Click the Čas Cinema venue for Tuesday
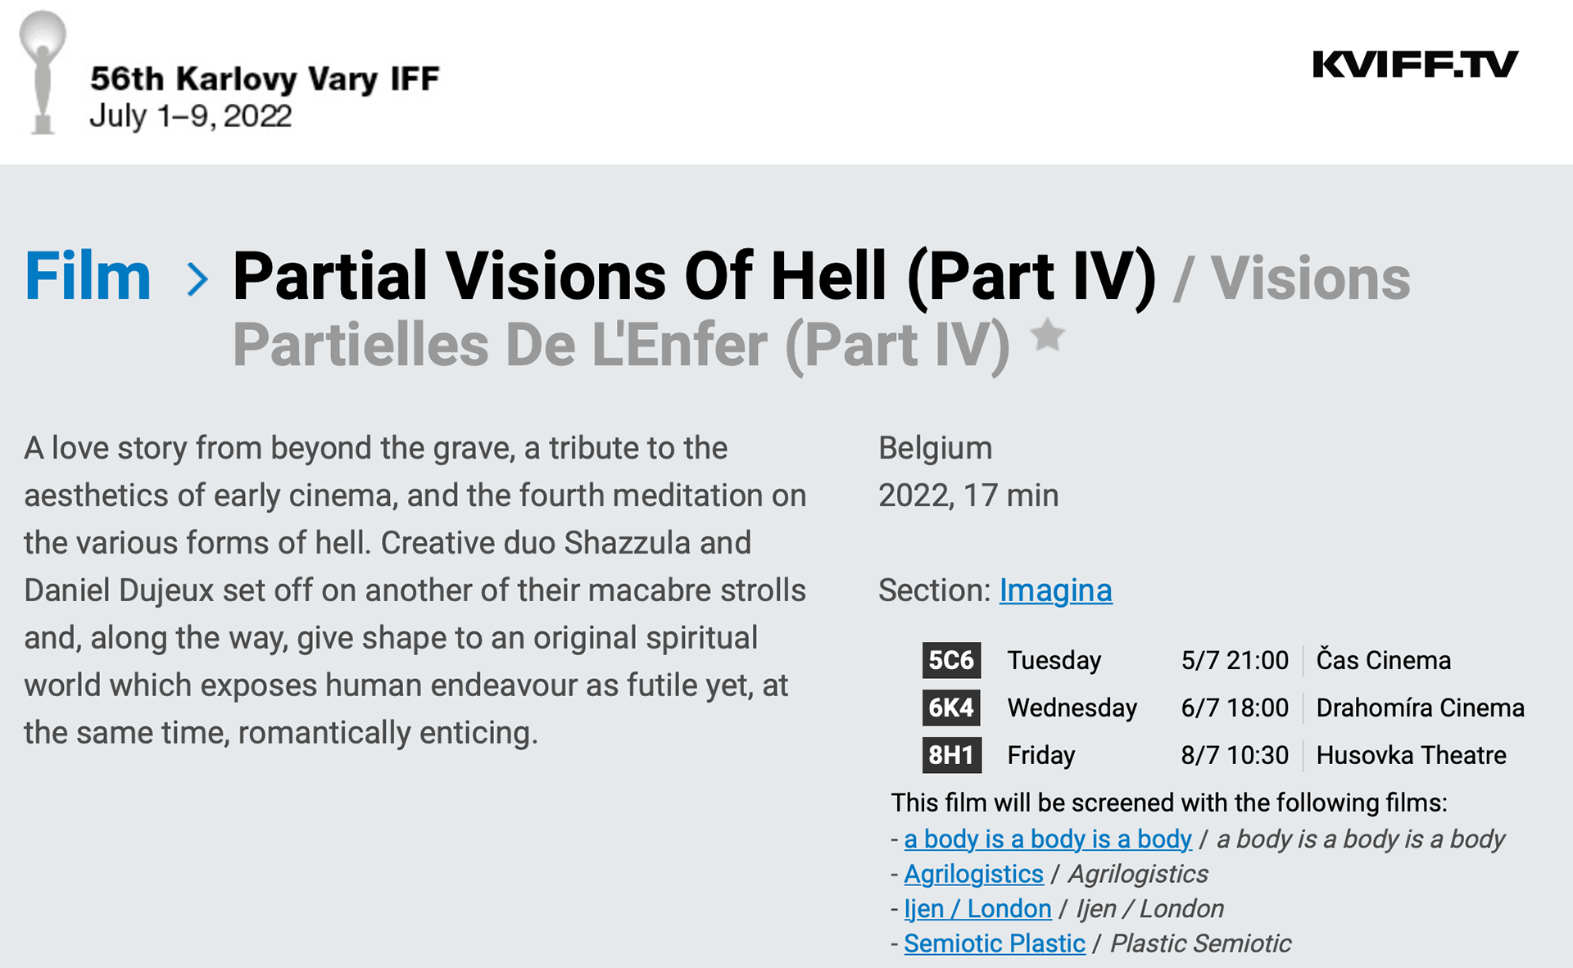This screenshot has height=968, width=1573. point(1383,660)
